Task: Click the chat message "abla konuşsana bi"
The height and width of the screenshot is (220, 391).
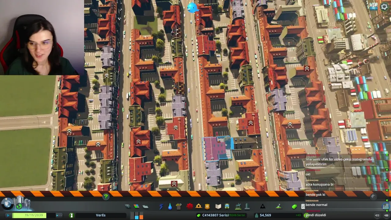Action: click(320, 185)
